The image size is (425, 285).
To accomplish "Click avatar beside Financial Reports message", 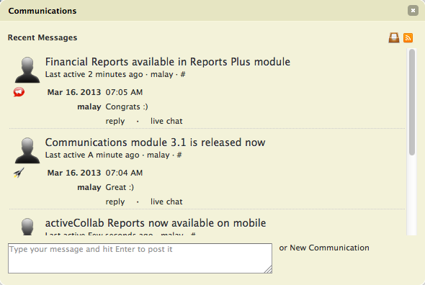I will point(27,70).
